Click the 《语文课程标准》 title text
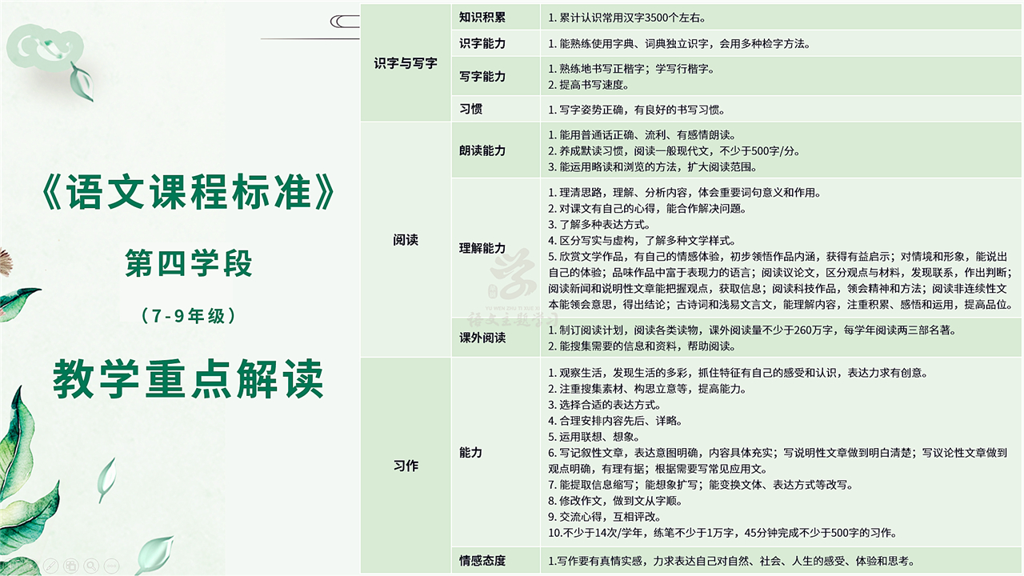 (188, 196)
